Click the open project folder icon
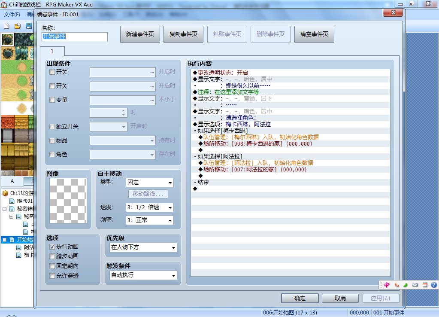 17,26
